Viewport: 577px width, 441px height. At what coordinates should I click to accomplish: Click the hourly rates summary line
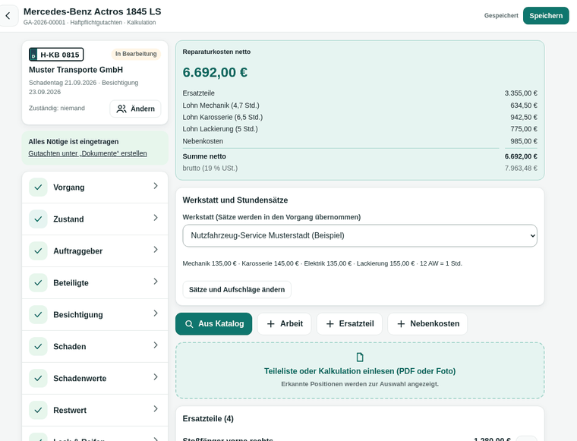click(323, 263)
